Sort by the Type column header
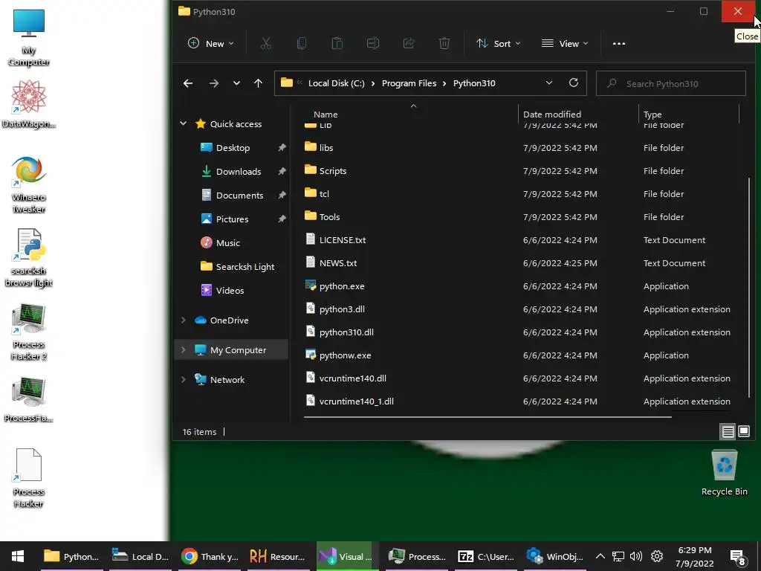Viewport: 761px width, 571px height. [652, 114]
